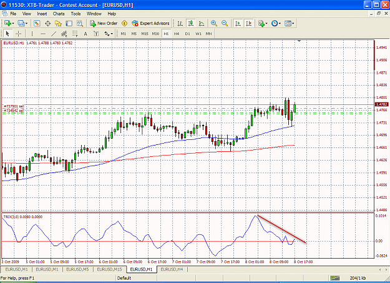Select the horizontal line tool
This screenshot has width=390, height=283.
point(43,34)
